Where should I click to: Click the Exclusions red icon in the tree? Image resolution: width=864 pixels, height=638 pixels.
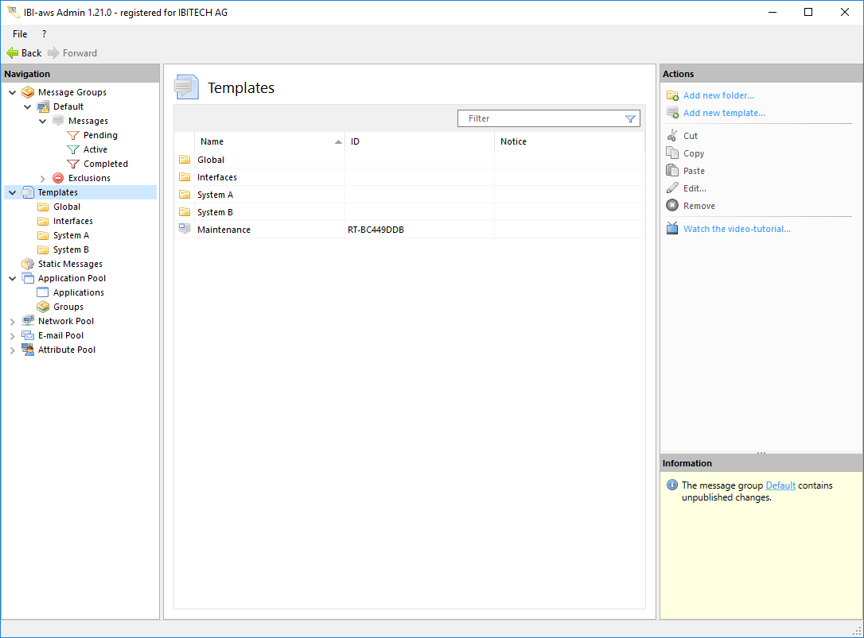click(x=58, y=178)
